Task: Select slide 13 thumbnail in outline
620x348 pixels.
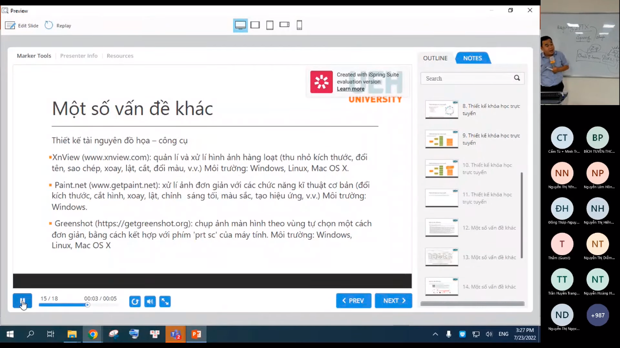Action: pyautogui.click(x=442, y=257)
